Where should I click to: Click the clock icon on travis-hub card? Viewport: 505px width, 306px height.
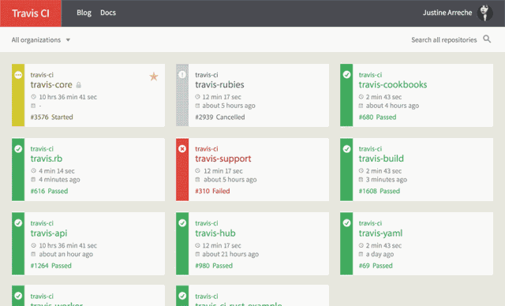[x=197, y=245]
